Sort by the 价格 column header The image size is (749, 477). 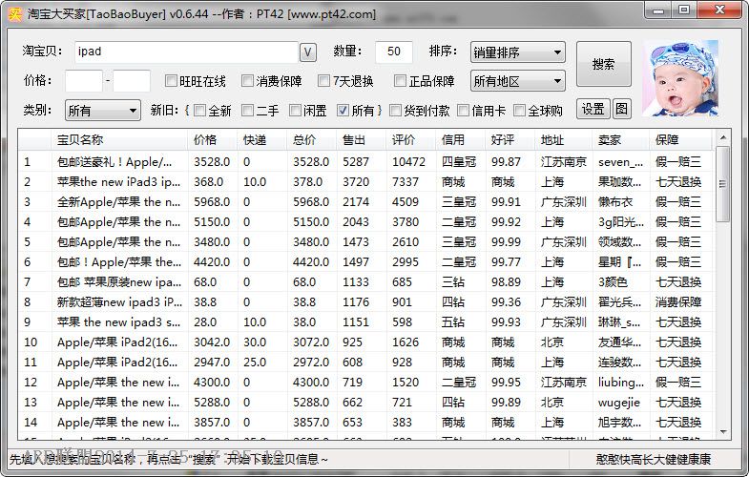[212, 140]
